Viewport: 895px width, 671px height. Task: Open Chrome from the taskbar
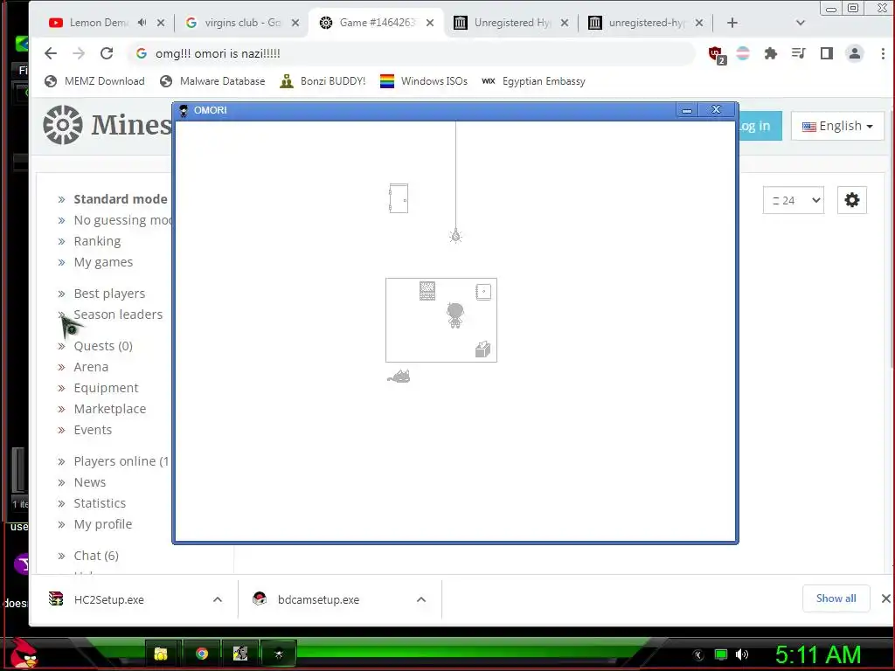(x=202, y=654)
